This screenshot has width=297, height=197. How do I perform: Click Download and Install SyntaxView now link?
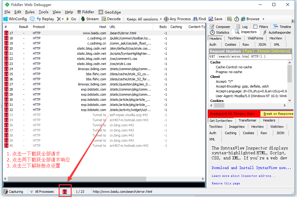251,168
